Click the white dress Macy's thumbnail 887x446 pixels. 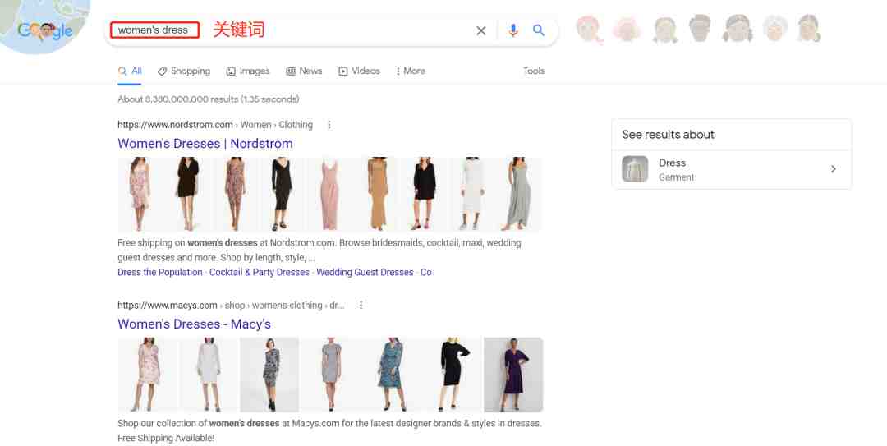click(x=209, y=375)
